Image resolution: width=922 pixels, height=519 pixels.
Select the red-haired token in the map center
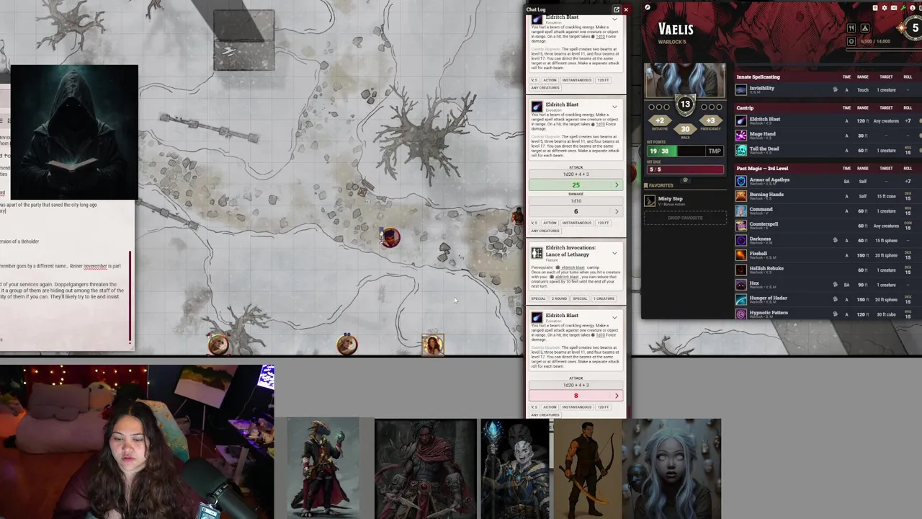390,238
